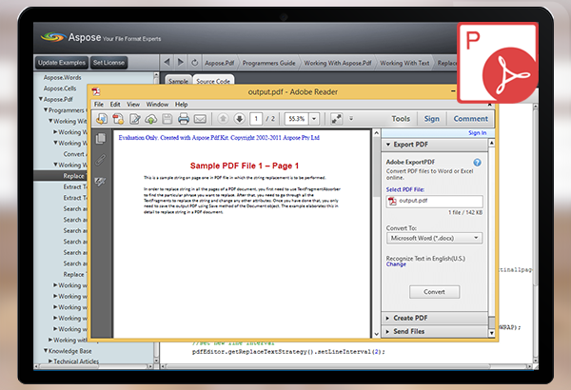The height and width of the screenshot is (390, 571).
Task: Click the Print icon in Adobe Reader toolbar
Action: pos(184,119)
